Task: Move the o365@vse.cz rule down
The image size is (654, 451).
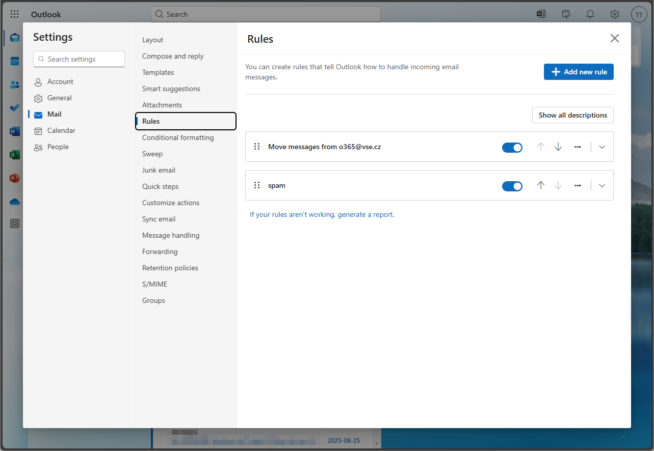Action: click(x=558, y=147)
